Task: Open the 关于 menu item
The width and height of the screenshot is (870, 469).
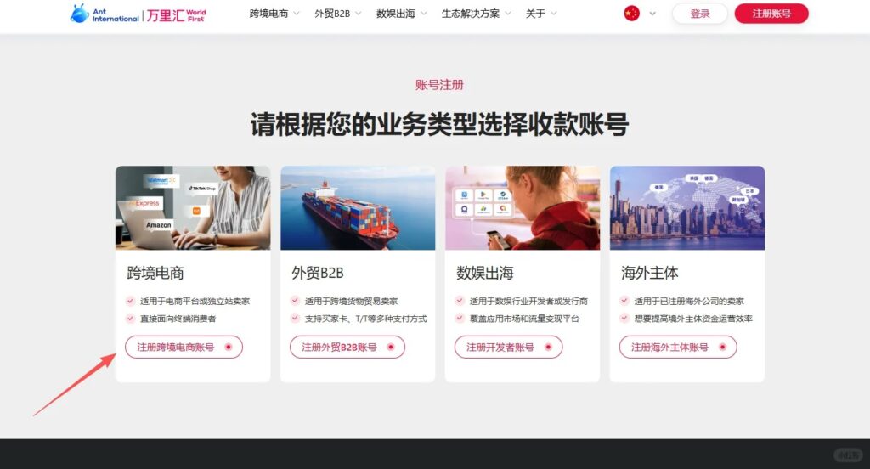Action: coord(541,14)
